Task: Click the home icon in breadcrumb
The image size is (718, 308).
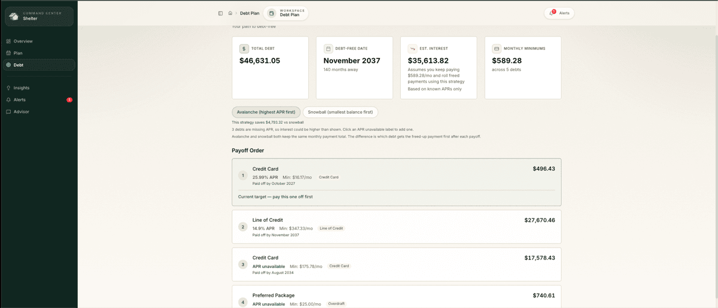Action: click(x=230, y=13)
